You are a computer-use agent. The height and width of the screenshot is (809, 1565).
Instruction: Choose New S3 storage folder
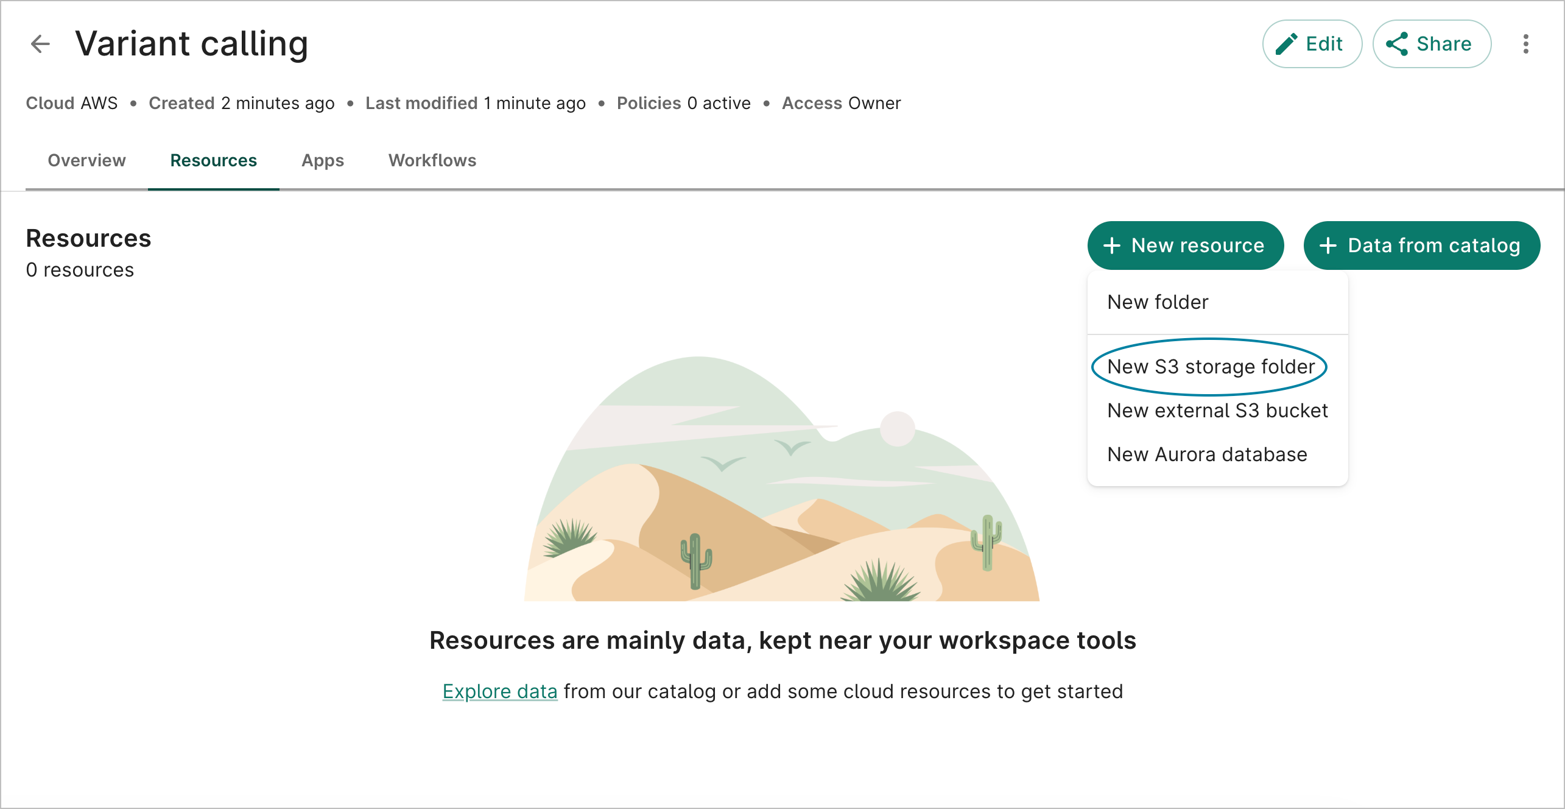coord(1210,366)
